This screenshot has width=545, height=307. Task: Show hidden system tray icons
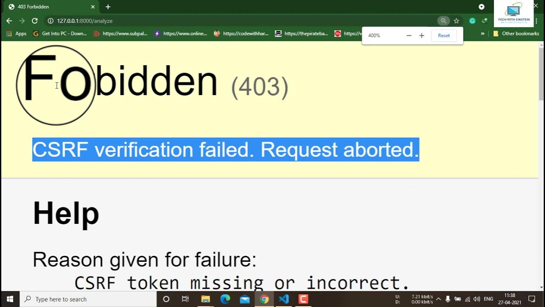438,299
